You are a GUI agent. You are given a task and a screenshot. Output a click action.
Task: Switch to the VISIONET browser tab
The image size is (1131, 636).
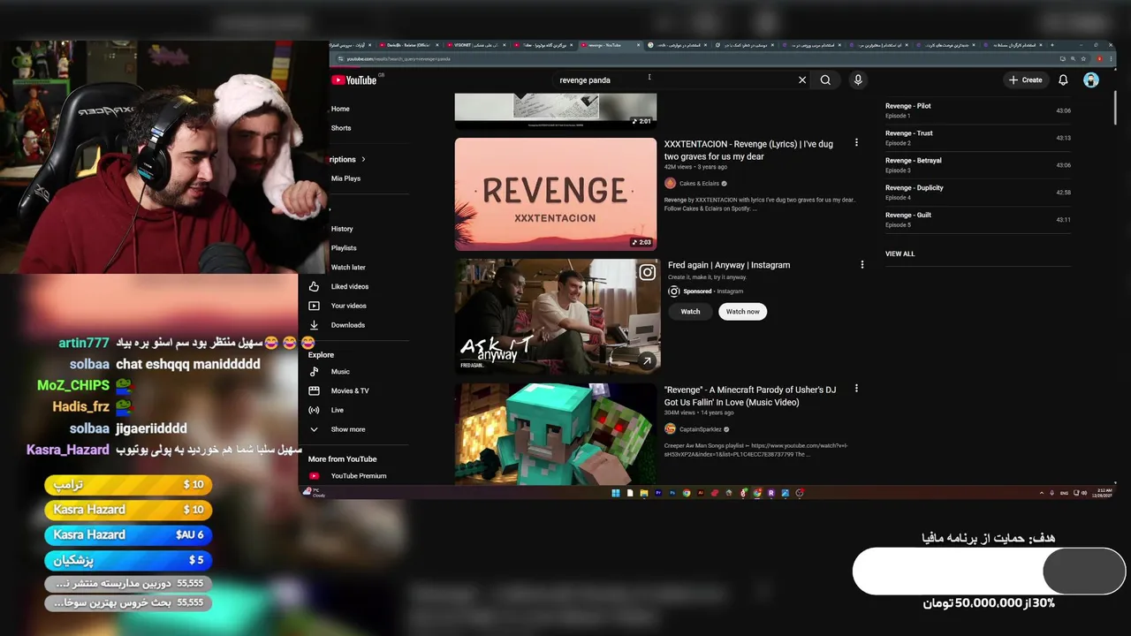tap(476, 45)
